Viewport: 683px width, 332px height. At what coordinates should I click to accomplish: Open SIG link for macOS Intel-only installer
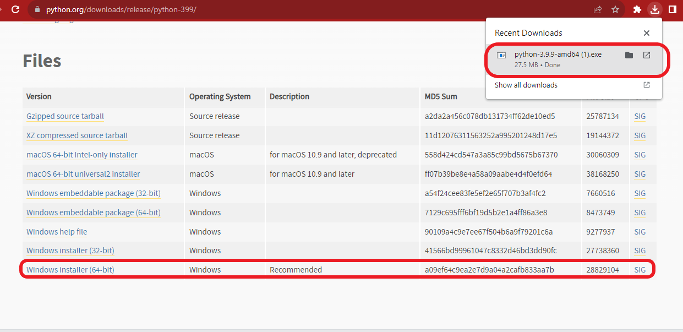640,155
